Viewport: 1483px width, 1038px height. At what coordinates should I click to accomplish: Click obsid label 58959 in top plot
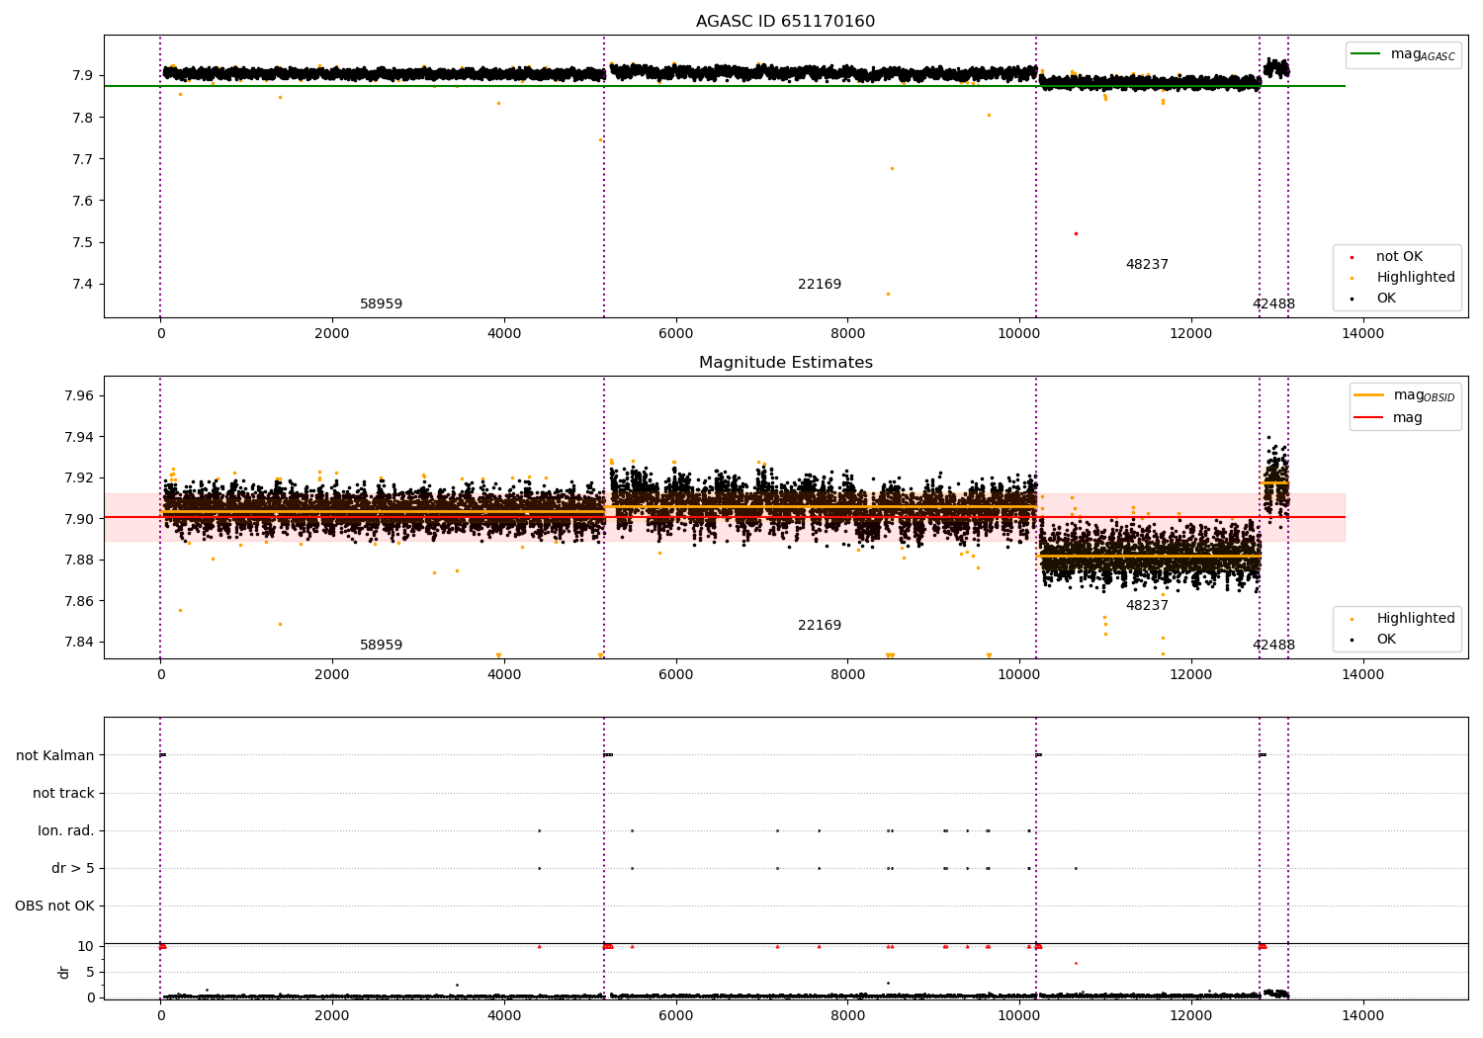381,304
